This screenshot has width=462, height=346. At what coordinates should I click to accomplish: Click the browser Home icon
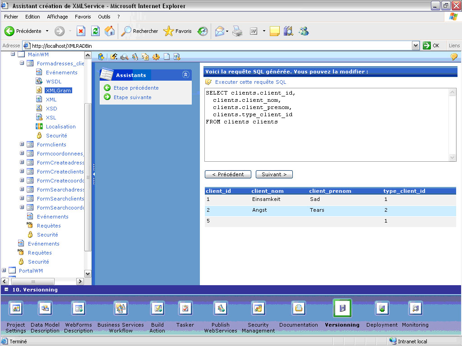[110, 31]
